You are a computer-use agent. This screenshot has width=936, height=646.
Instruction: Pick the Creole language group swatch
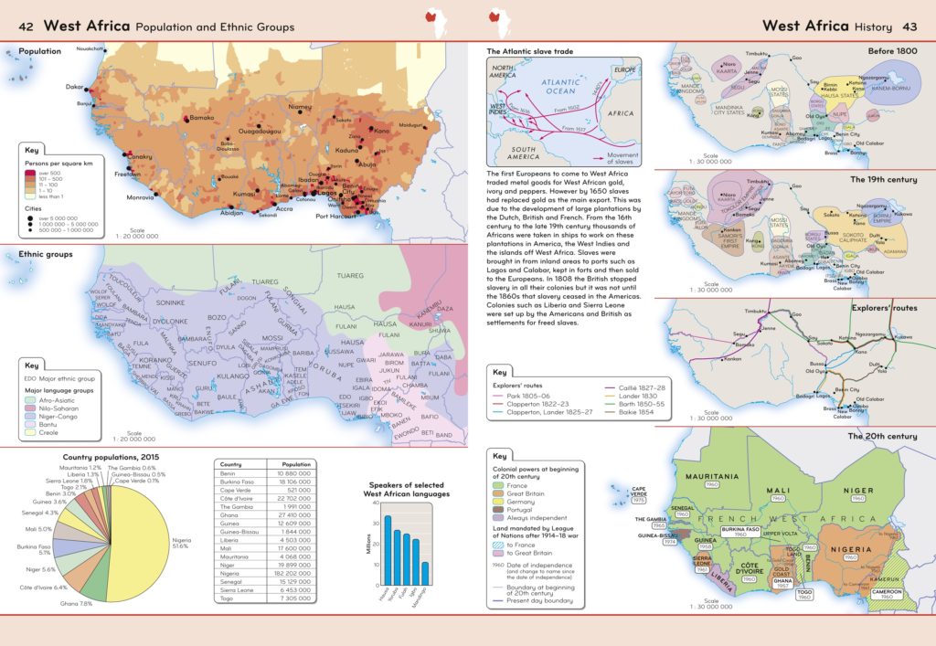click(x=30, y=432)
